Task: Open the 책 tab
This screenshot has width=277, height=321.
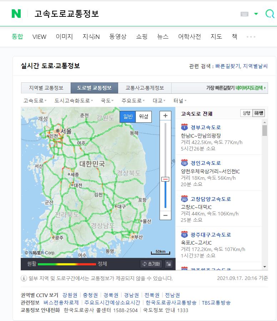Action: (x=235, y=37)
